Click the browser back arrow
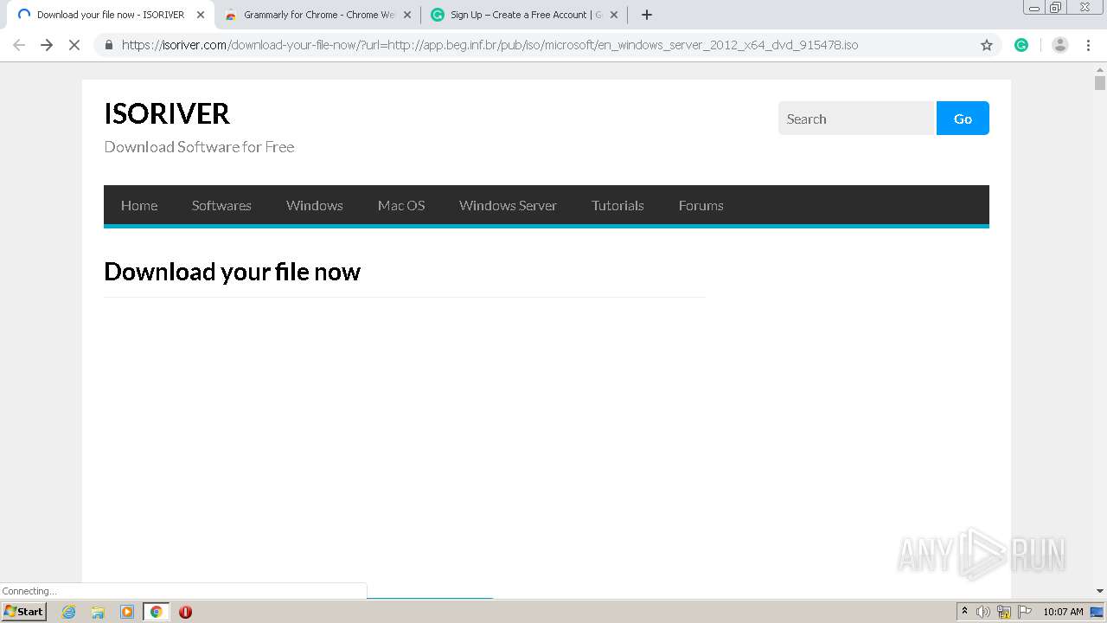 [x=19, y=45]
